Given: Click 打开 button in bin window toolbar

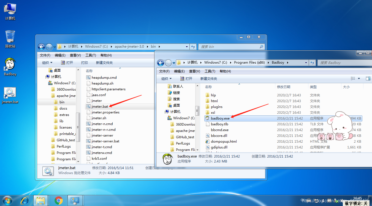Looking at the screenshot, I should [67, 63].
